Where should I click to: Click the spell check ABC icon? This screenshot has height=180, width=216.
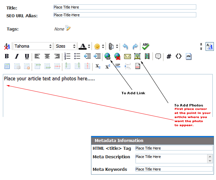point(146,46)
